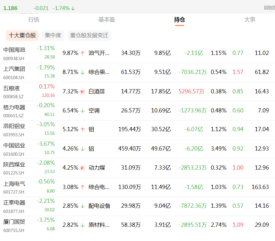Open the 上汽集团 stock name
This screenshot has width=275, height=241.
(x=14, y=69)
